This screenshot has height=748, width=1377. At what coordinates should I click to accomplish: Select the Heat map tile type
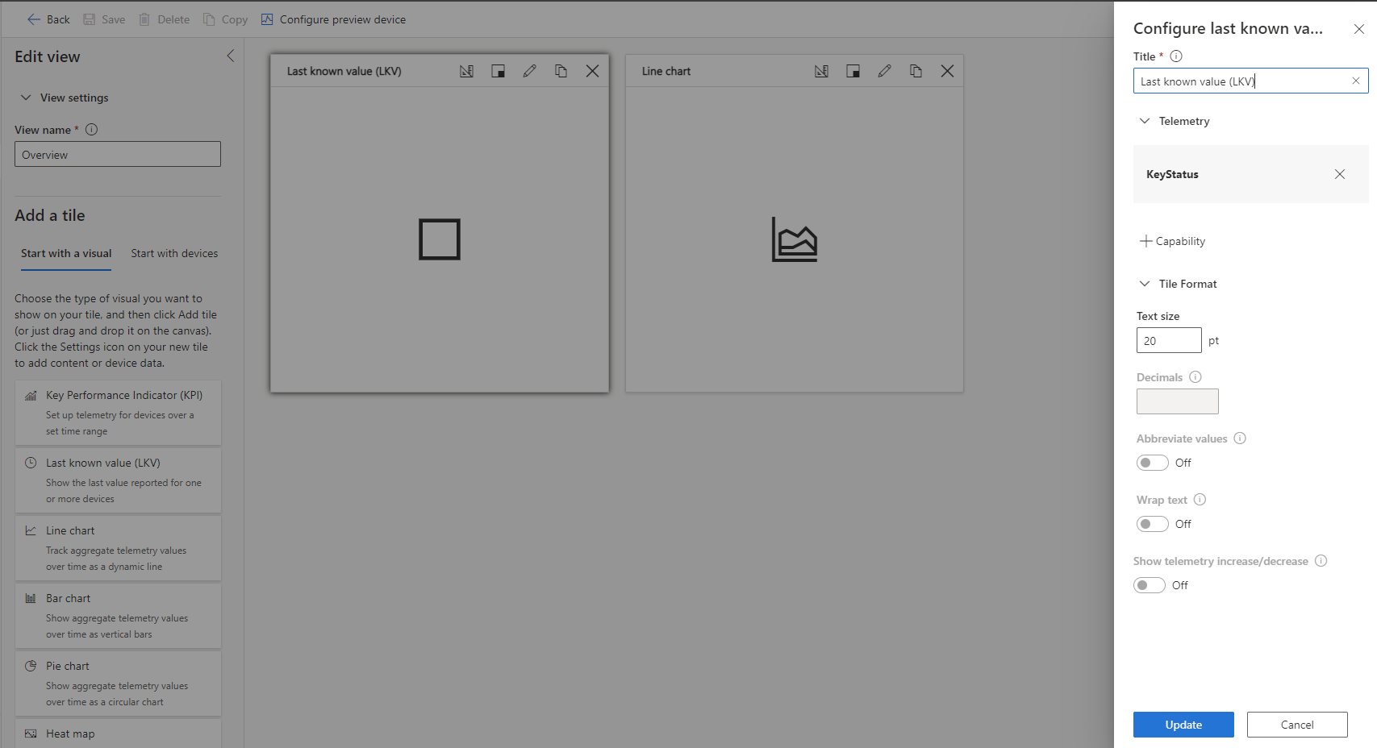tap(118, 733)
